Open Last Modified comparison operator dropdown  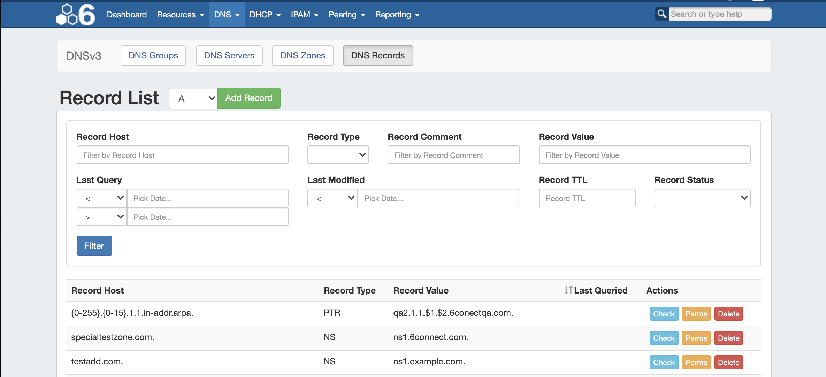332,198
